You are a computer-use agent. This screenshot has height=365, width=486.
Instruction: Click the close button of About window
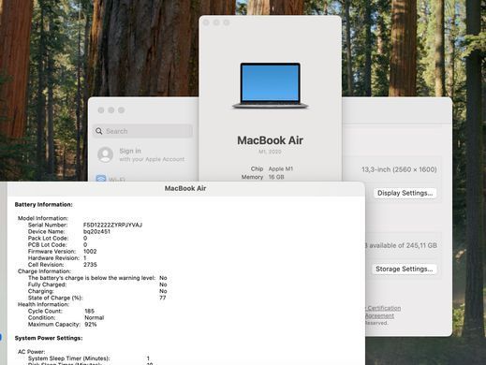pos(206,22)
